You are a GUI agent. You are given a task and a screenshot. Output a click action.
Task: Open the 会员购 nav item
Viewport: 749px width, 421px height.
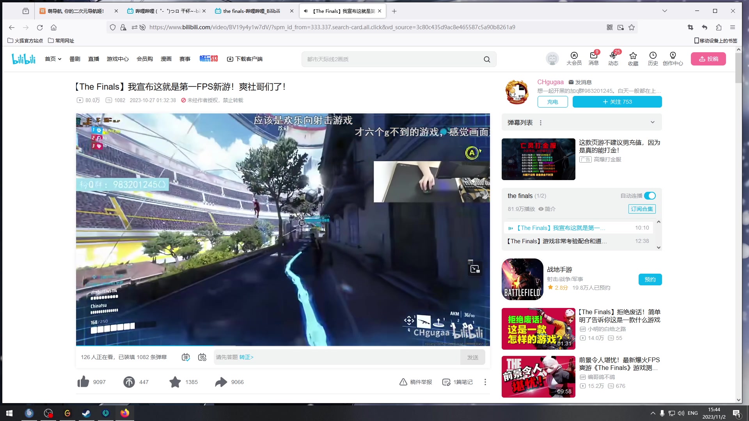pyautogui.click(x=145, y=59)
